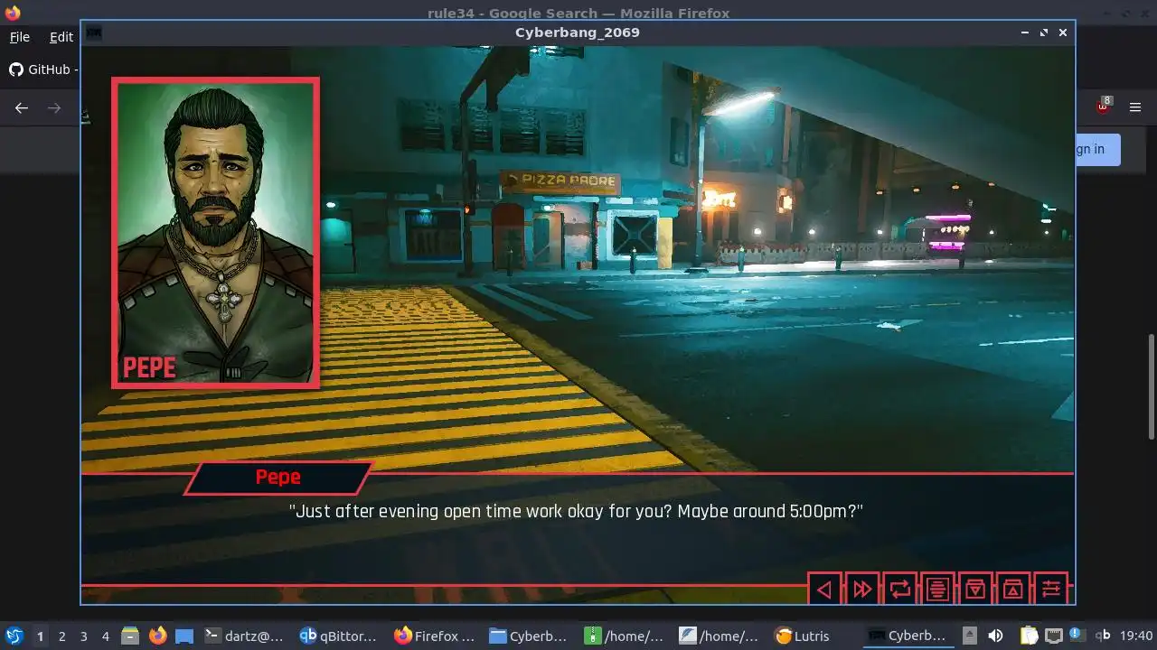
Task: Open network connection tray icon
Action: point(1053,636)
